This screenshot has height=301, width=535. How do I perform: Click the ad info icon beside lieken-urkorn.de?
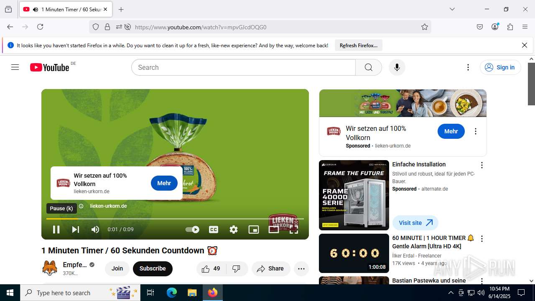click(x=81, y=206)
